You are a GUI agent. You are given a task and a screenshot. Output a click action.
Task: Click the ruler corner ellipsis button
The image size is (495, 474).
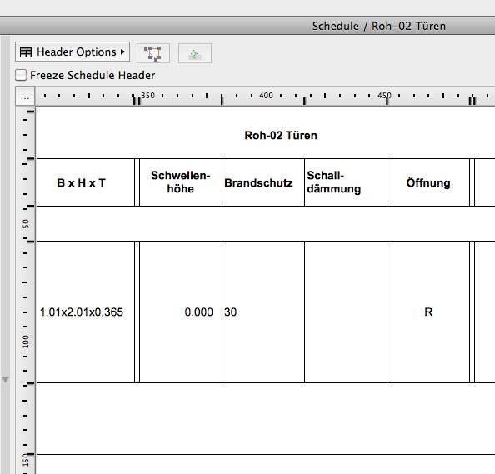point(25,97)
